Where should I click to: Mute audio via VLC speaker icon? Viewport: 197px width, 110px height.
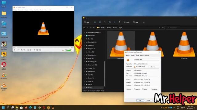(63, 50)
